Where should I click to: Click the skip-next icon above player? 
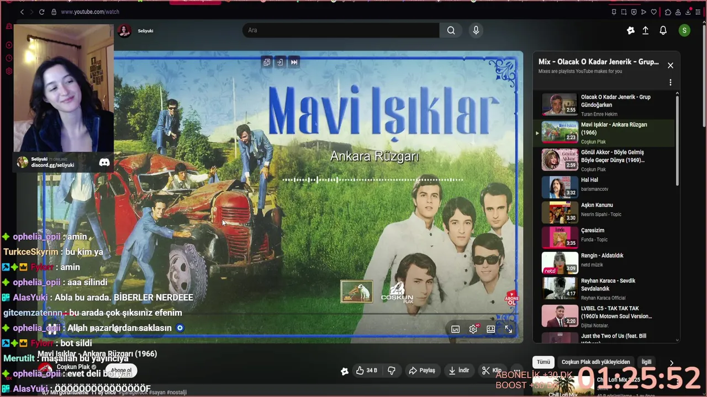(x=294, y=62)
